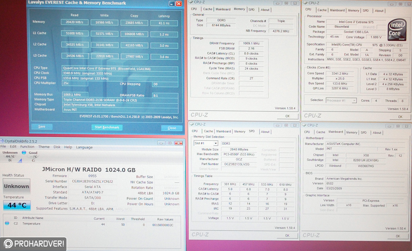This screenshot has height=251, width=412.
Task: Switch to Cache tab in CPU-Z Memory window
Action: [208, 9]
